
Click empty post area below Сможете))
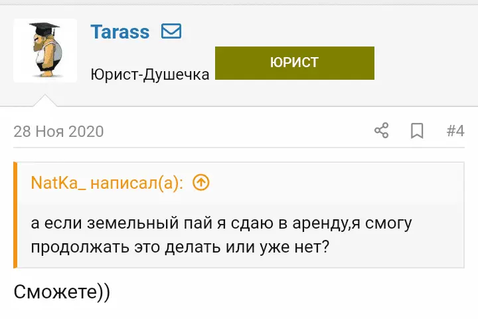pyautogui.click(x=239, y=310)
